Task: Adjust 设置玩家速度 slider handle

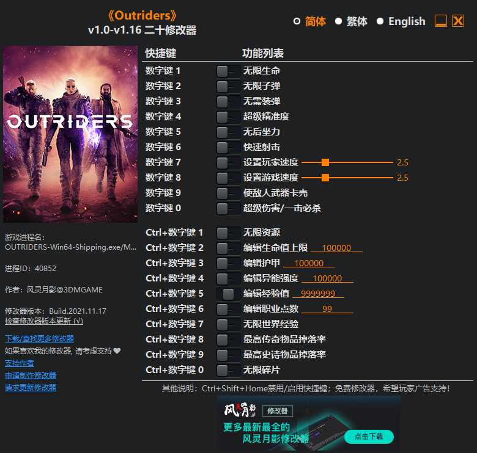Action: [x=325, y=162]
